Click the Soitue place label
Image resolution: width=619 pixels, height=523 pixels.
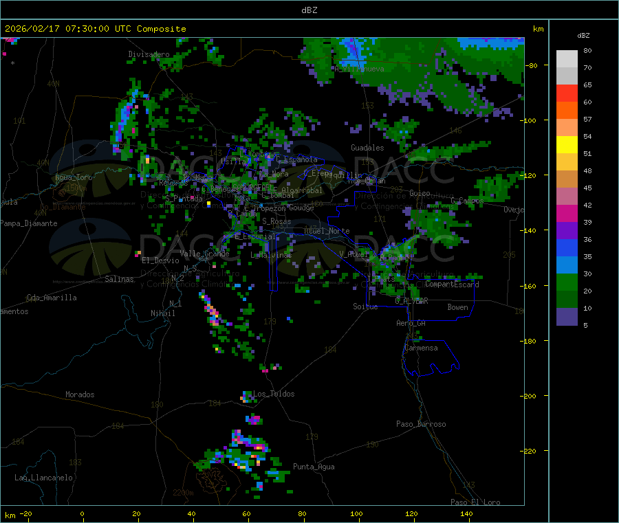[x=366, y=307]
